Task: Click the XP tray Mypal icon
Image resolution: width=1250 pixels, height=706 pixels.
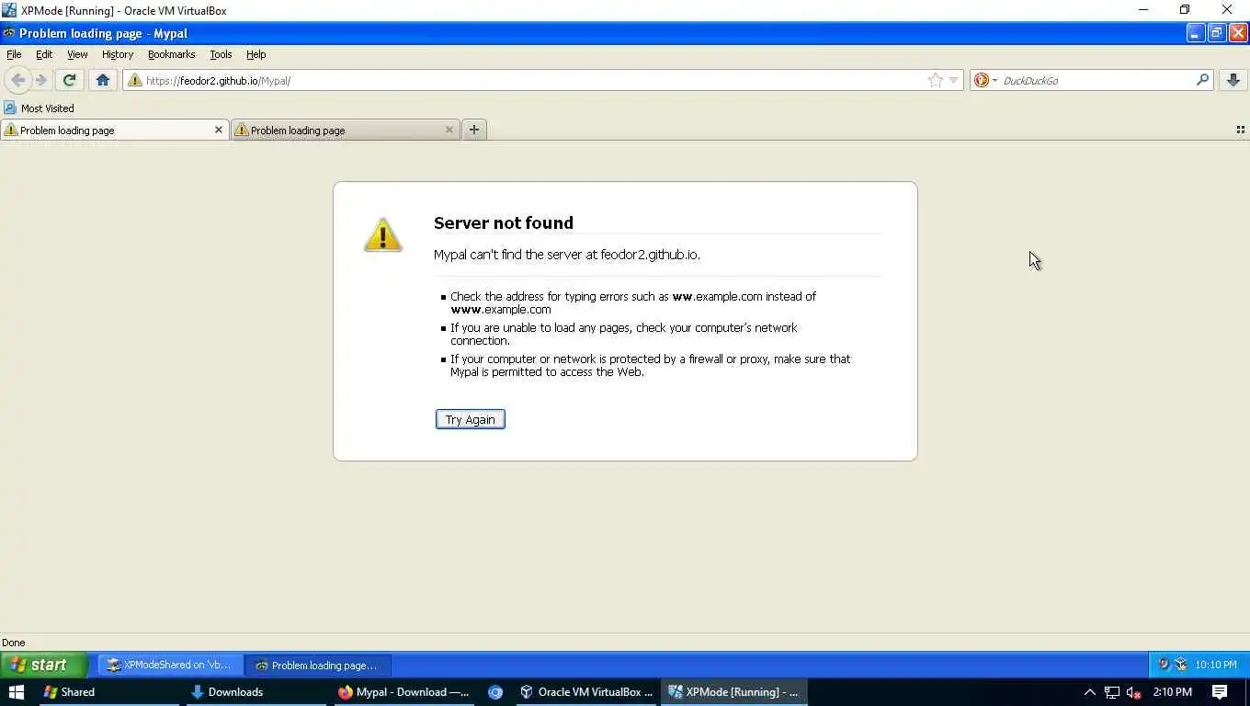Action: coord(1165,665)
